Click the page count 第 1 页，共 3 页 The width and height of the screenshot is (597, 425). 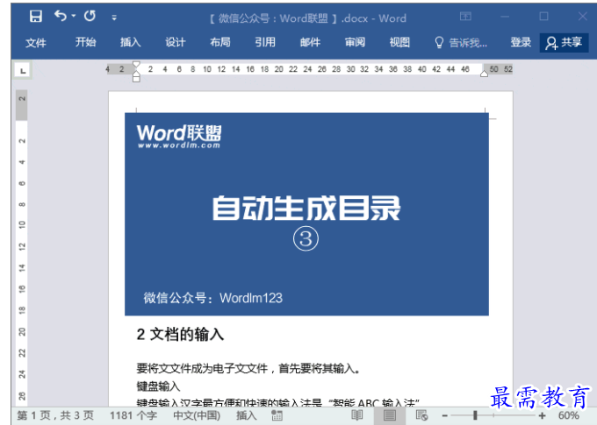(x=55, y=415)
